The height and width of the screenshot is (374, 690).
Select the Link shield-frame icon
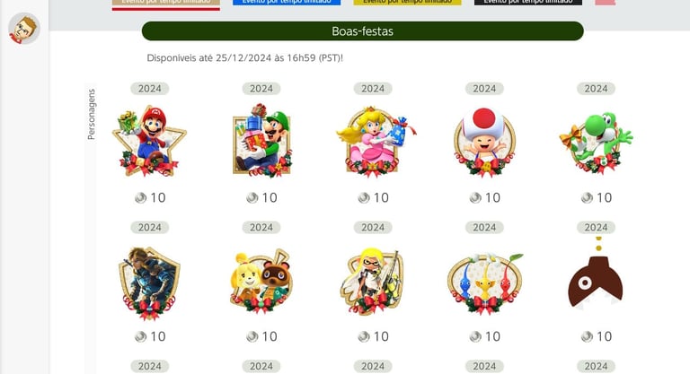[150, 283]
